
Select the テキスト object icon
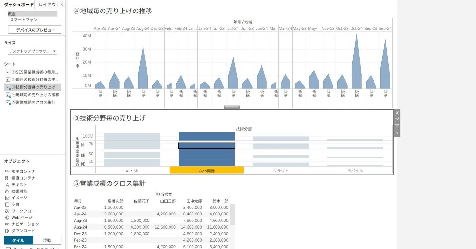(x=7, y=185)
